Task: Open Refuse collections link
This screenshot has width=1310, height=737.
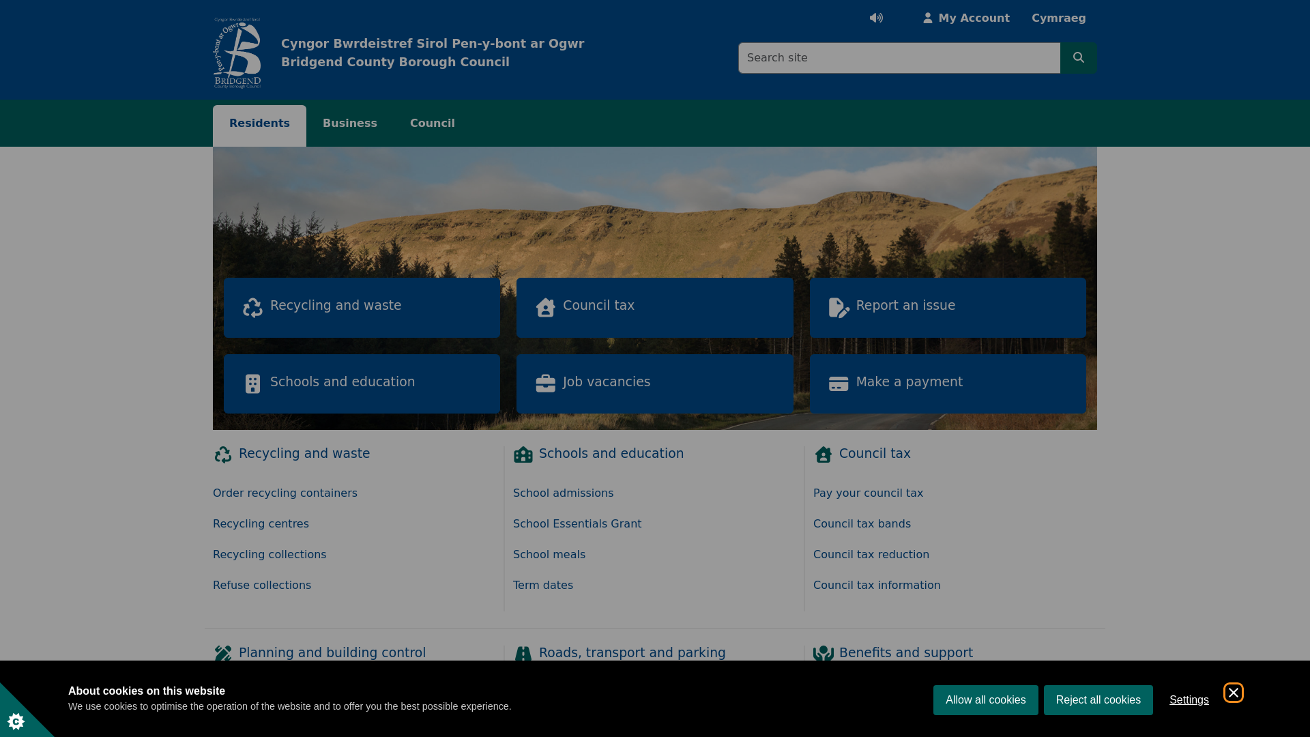Action: (x=262, y=586)
